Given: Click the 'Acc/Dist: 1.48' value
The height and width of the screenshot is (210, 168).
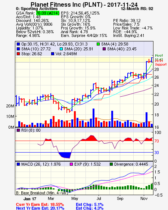Looking at the screenshot, I should pyautogui.click(x=28, y=17).
